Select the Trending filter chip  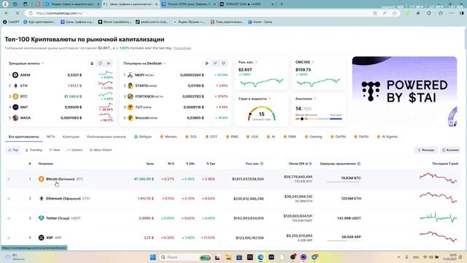[34, 150]
